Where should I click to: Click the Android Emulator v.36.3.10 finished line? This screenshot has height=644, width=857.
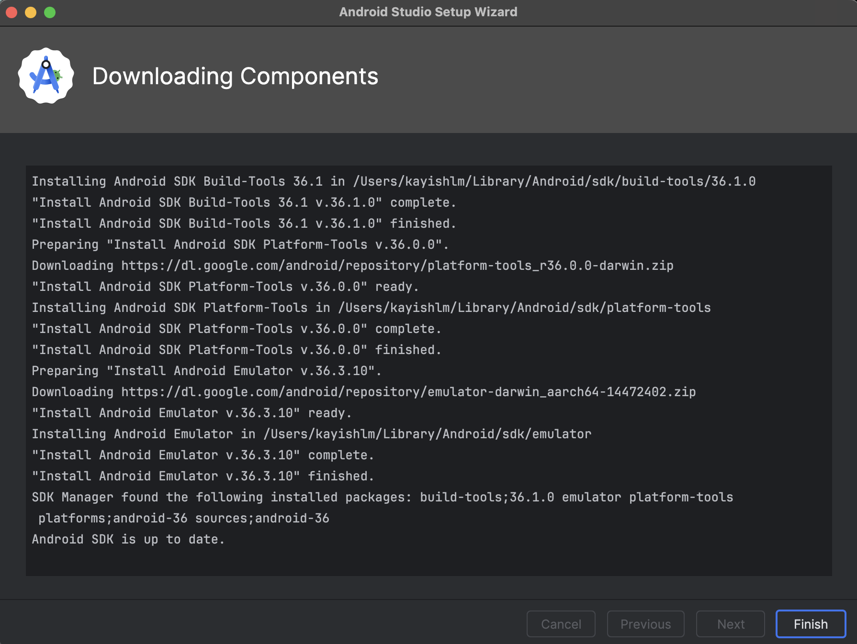point(203,476)
